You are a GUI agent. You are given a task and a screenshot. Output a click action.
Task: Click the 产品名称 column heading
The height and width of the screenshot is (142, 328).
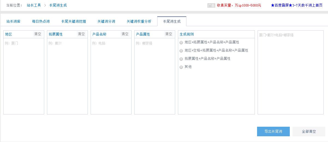point(99,34)
